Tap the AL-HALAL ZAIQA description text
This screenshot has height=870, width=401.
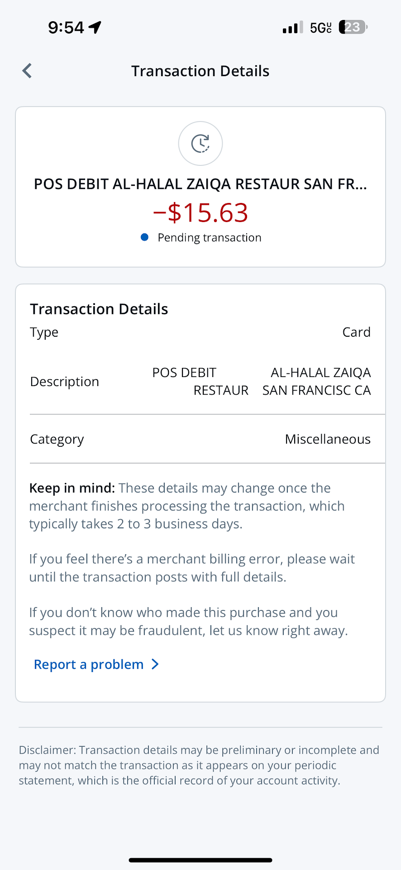pyautogui.click(x=320, y=372)
